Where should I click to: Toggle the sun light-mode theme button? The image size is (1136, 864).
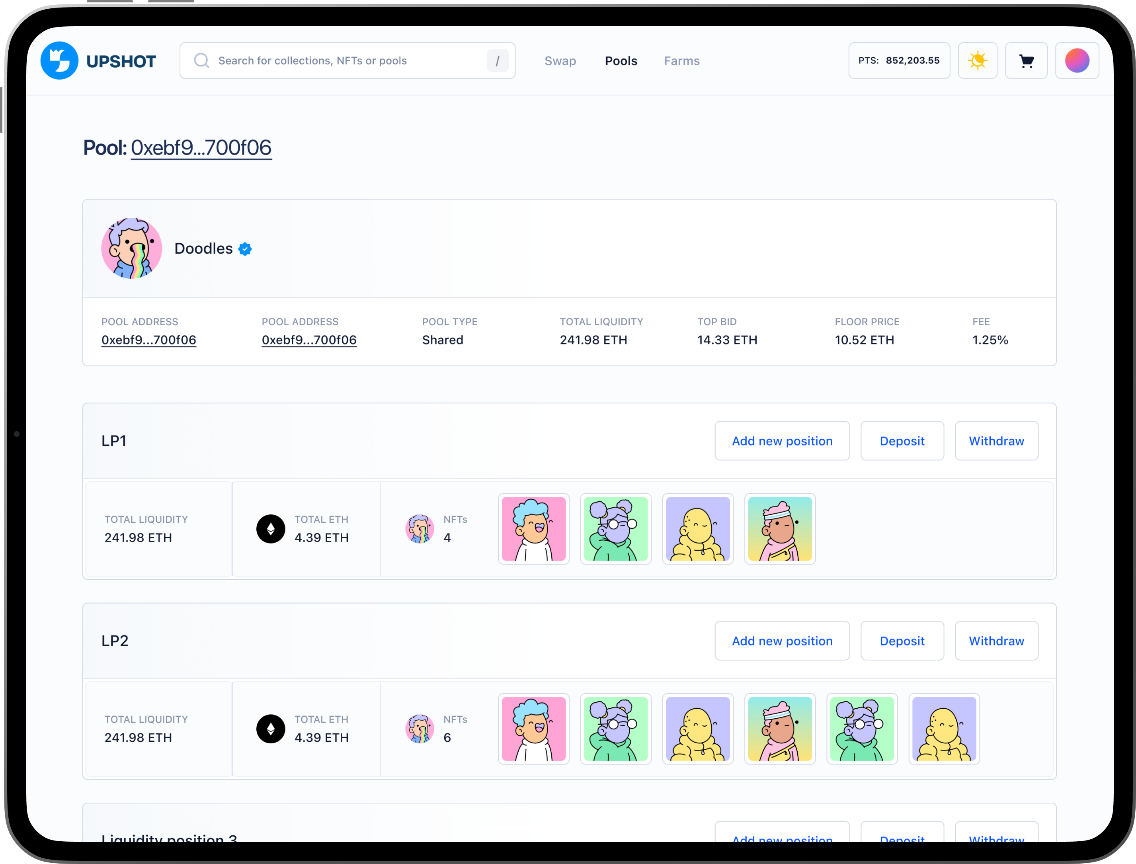point(977,61)
